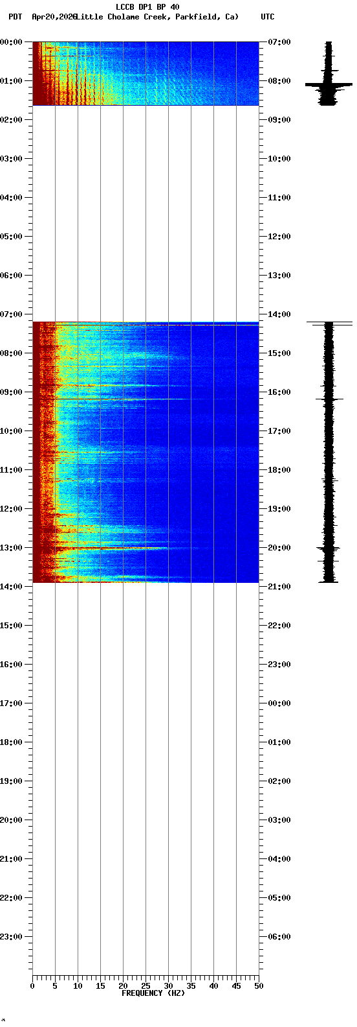The height and width of the screenshot is (1027, 357).
Task: Click the "13:00" PDT axis label on the left
Action: point(12,548)
